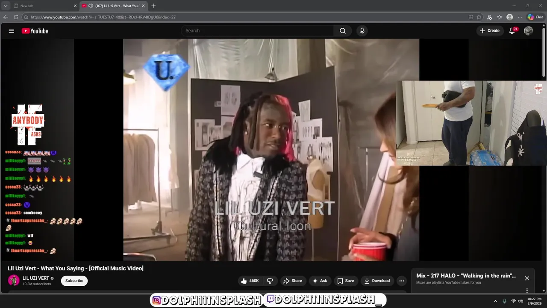Go to YouTube home via the logo

[x=35, y=31]
